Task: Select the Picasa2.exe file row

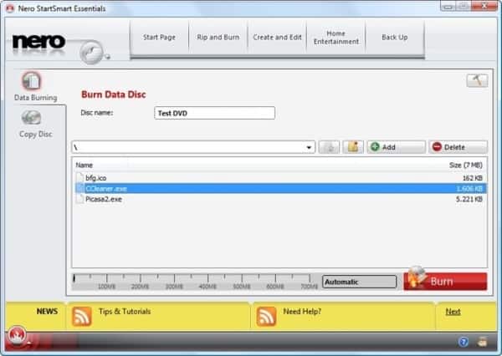Action: pos(279,199)
